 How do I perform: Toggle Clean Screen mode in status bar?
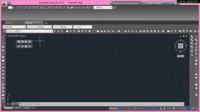coord(193,109)
